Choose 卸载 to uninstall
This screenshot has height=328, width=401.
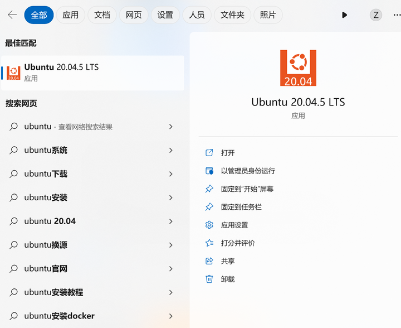228,279
